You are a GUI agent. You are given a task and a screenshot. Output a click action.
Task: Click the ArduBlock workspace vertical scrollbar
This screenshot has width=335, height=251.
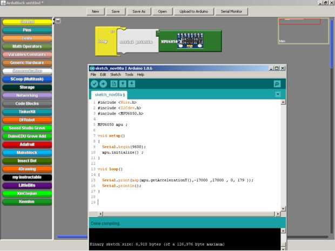332,44
